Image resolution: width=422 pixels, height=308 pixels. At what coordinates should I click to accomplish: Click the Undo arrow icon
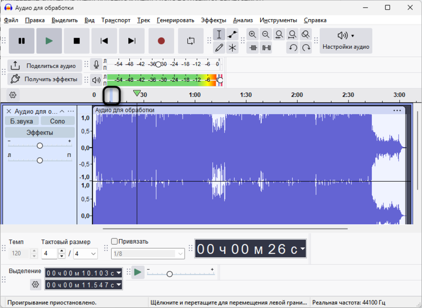click(293, 48)
